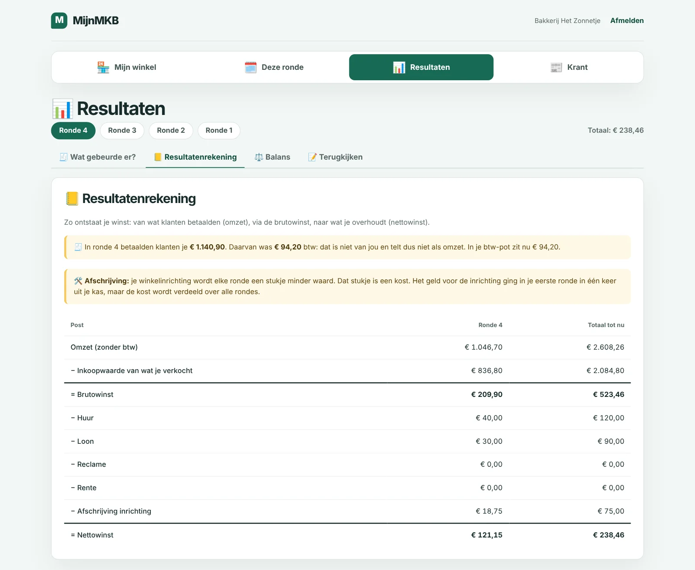The image size is (695, 570).
Task: View Ronde 1 results
Action: pos(219,131)
